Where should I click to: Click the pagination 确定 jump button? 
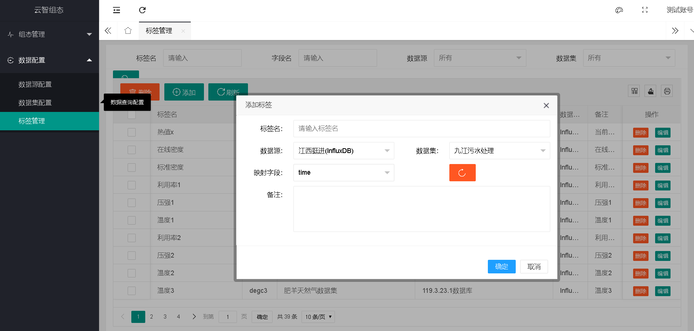click(x=262, y=317)
